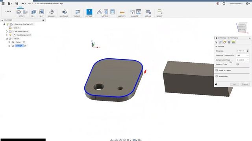Open the Sideways Compensation dropdown
This screenshot has width=252, height=141.
point(243,55)
